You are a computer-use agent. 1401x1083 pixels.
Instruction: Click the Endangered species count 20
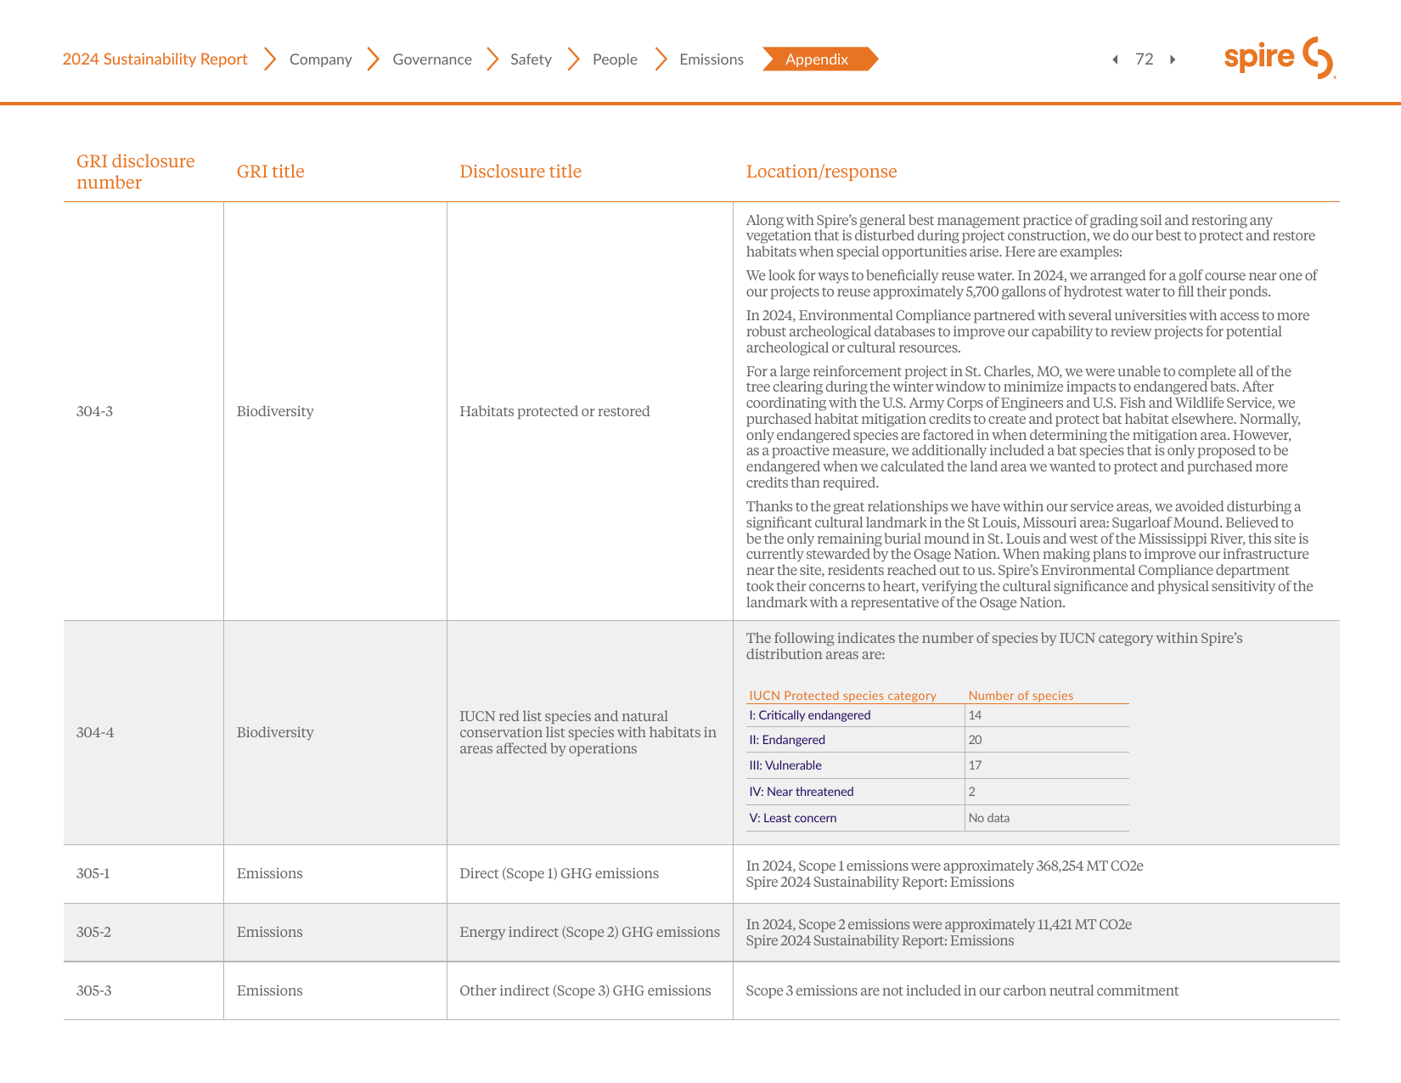coord(975,740)
